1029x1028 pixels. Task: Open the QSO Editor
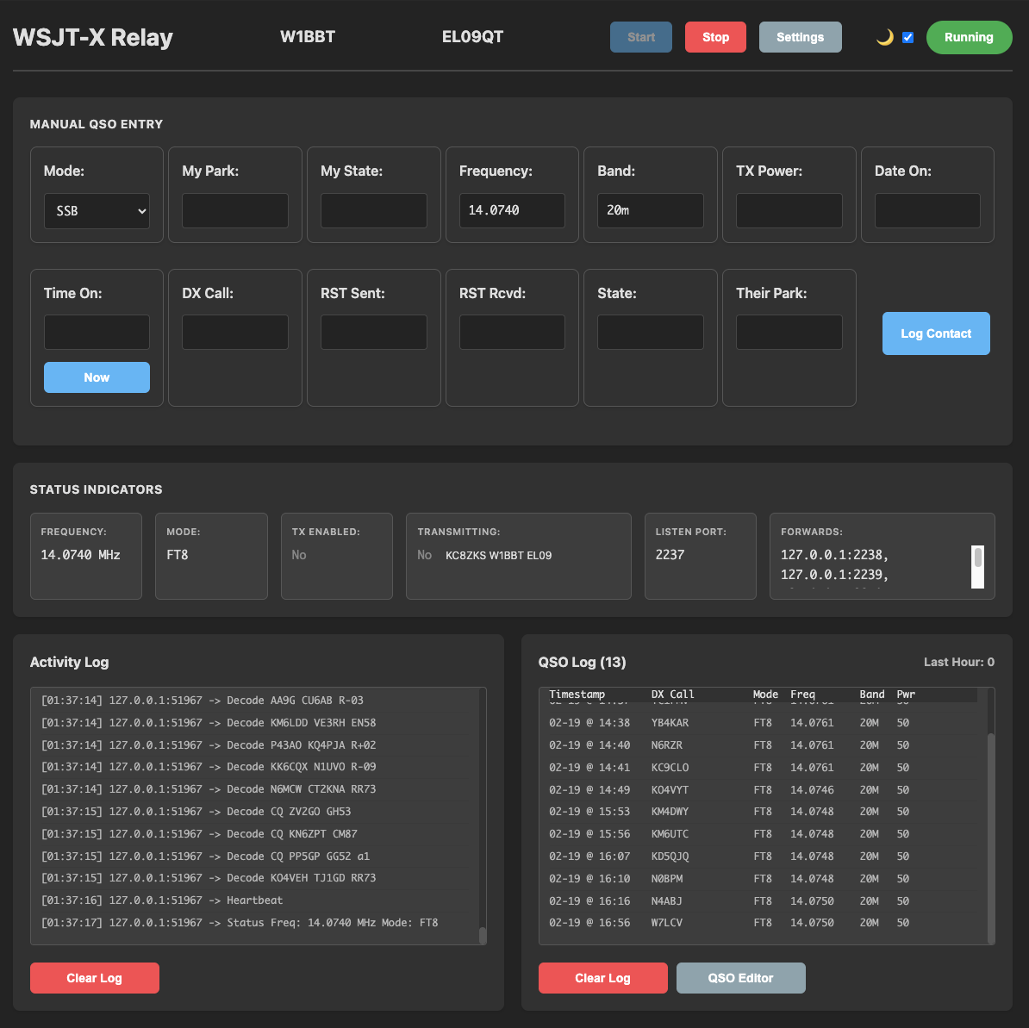(740, 977)
